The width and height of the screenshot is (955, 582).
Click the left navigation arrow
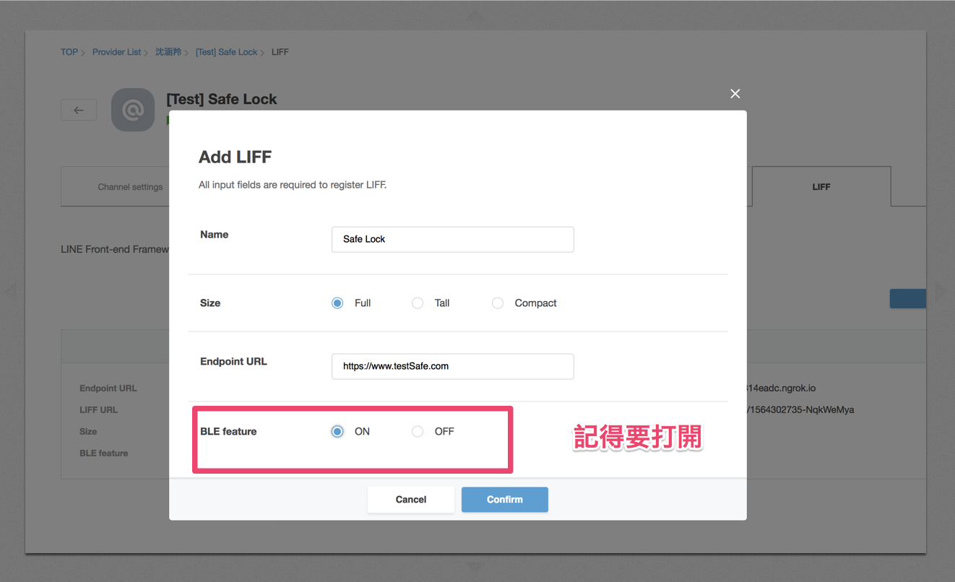9,291
